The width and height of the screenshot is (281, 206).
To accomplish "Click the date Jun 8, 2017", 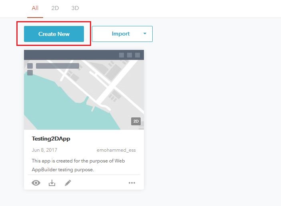I will [x=44, y=150].
